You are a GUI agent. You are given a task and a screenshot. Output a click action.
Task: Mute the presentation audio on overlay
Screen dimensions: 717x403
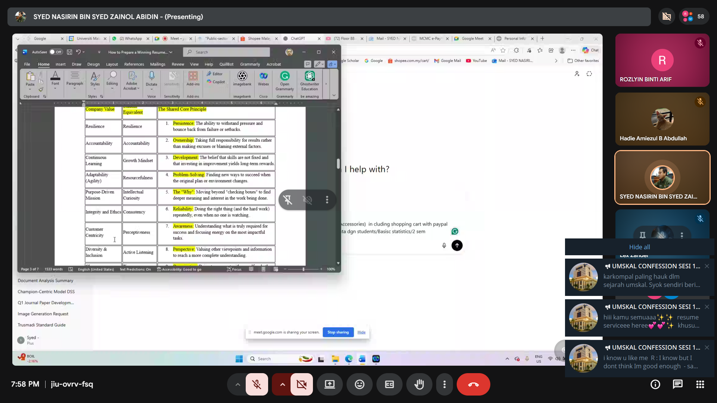[x=308, y=200]
